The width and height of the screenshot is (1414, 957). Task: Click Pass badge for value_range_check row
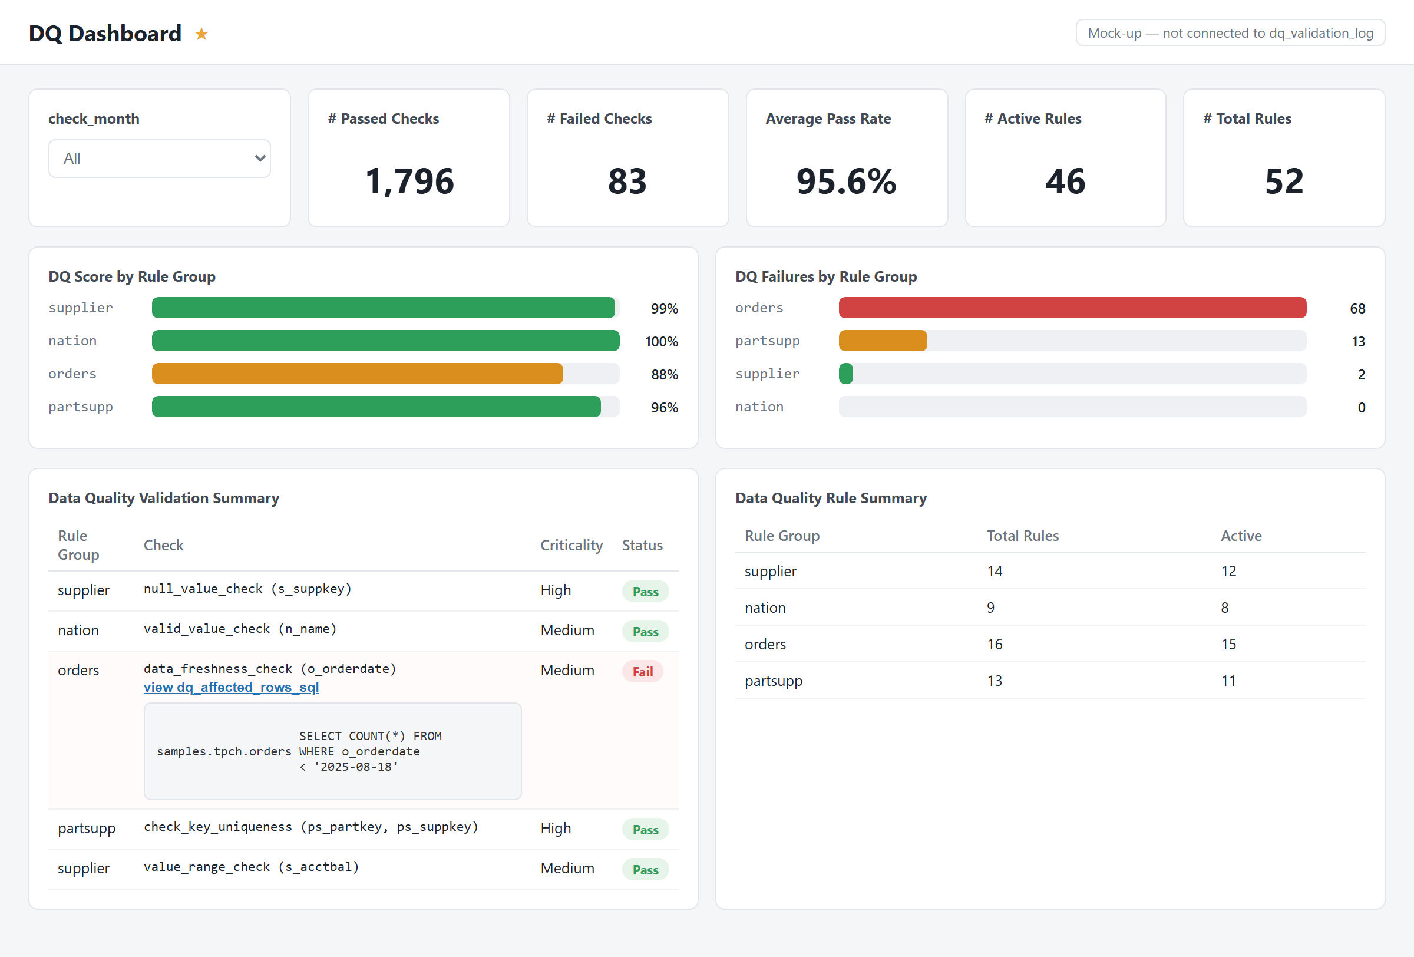645,870
